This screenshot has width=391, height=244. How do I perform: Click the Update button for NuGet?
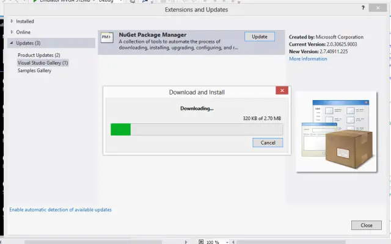[x=259, y=37]
